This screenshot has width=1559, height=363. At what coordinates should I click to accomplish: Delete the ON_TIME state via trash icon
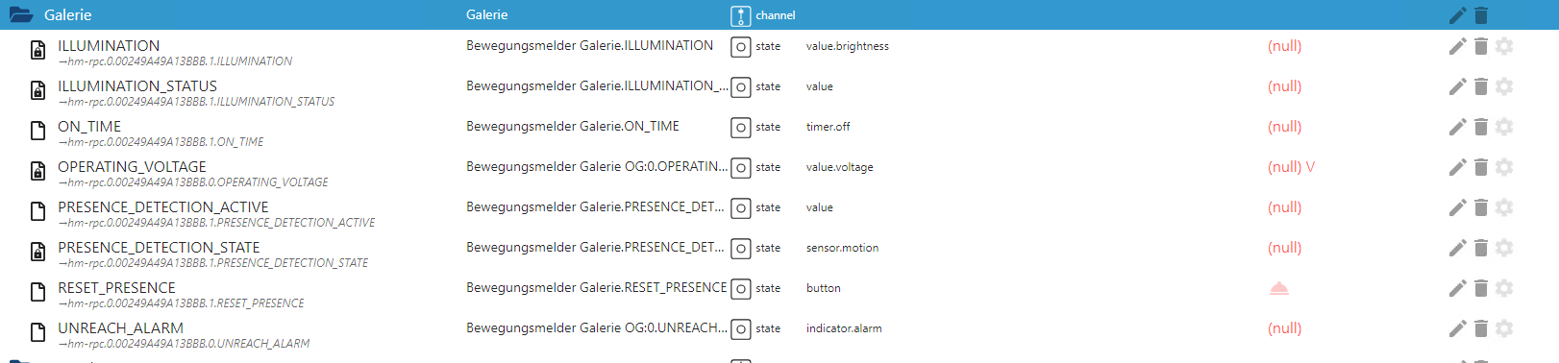pos(1481,127)
